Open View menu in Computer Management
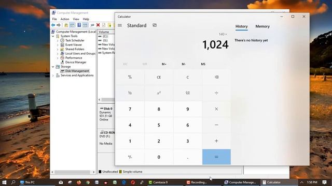This screenshot has width=332, height=186. (x=76, y=19)
